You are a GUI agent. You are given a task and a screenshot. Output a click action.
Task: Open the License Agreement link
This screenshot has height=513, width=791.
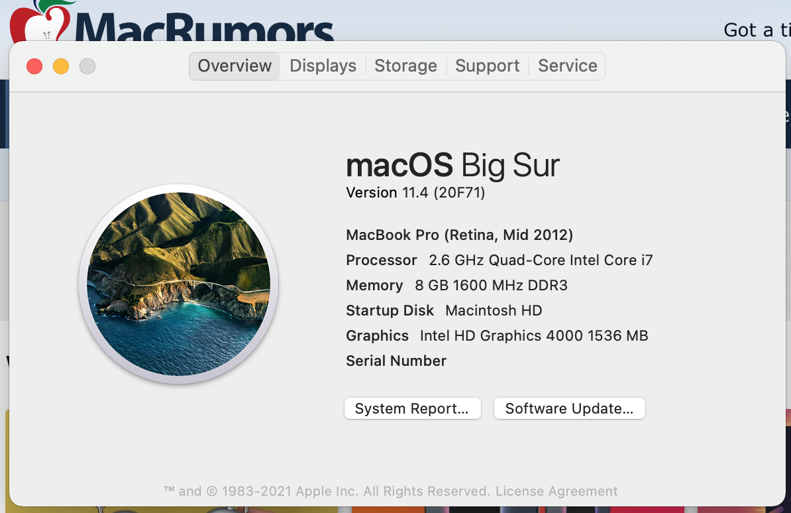(x=556, y=491)
